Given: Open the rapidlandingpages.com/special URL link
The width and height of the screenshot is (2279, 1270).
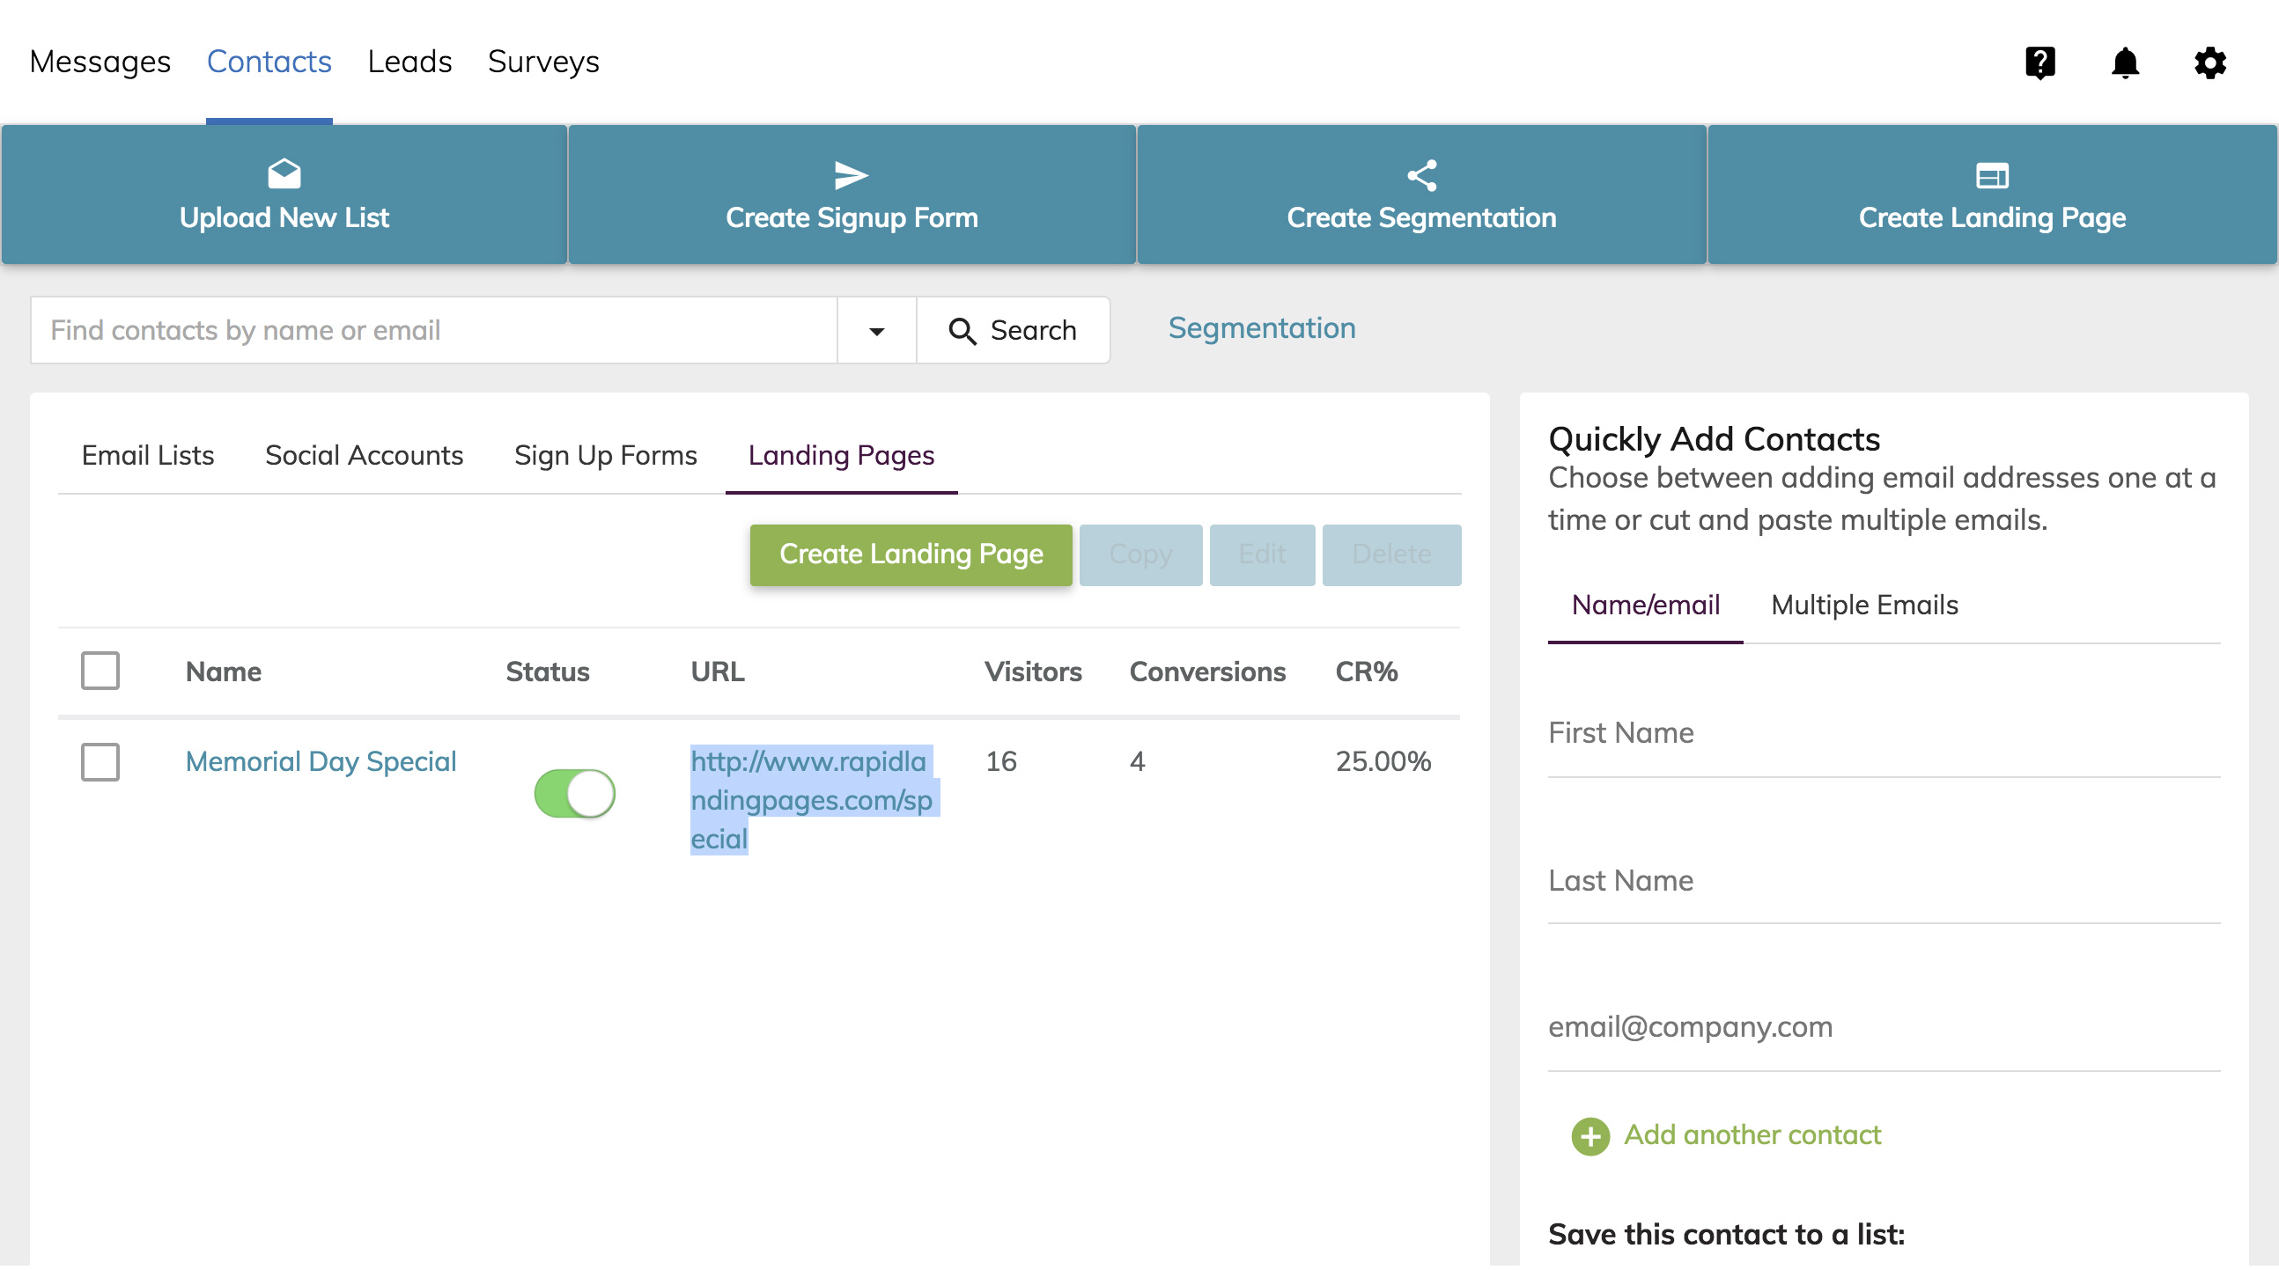Looking at the screenshot, I should pyautogui.click(x=811, y=799).
